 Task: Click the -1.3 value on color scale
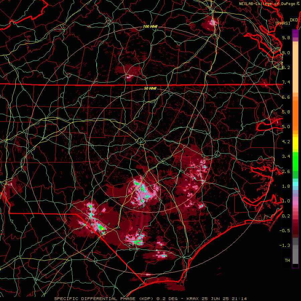click(x=285, y=245)
